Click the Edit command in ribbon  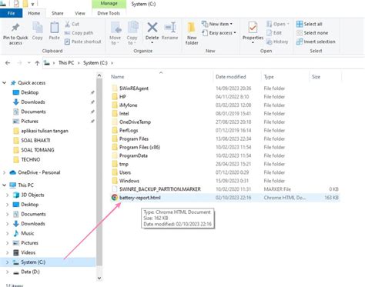click(x=274, y=33)
